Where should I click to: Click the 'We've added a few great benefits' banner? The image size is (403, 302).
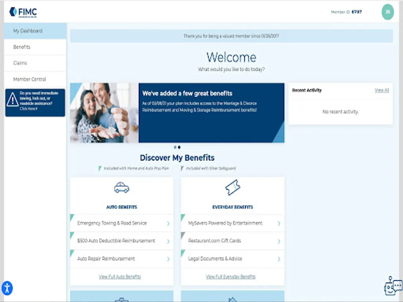[x=212, y=113]
